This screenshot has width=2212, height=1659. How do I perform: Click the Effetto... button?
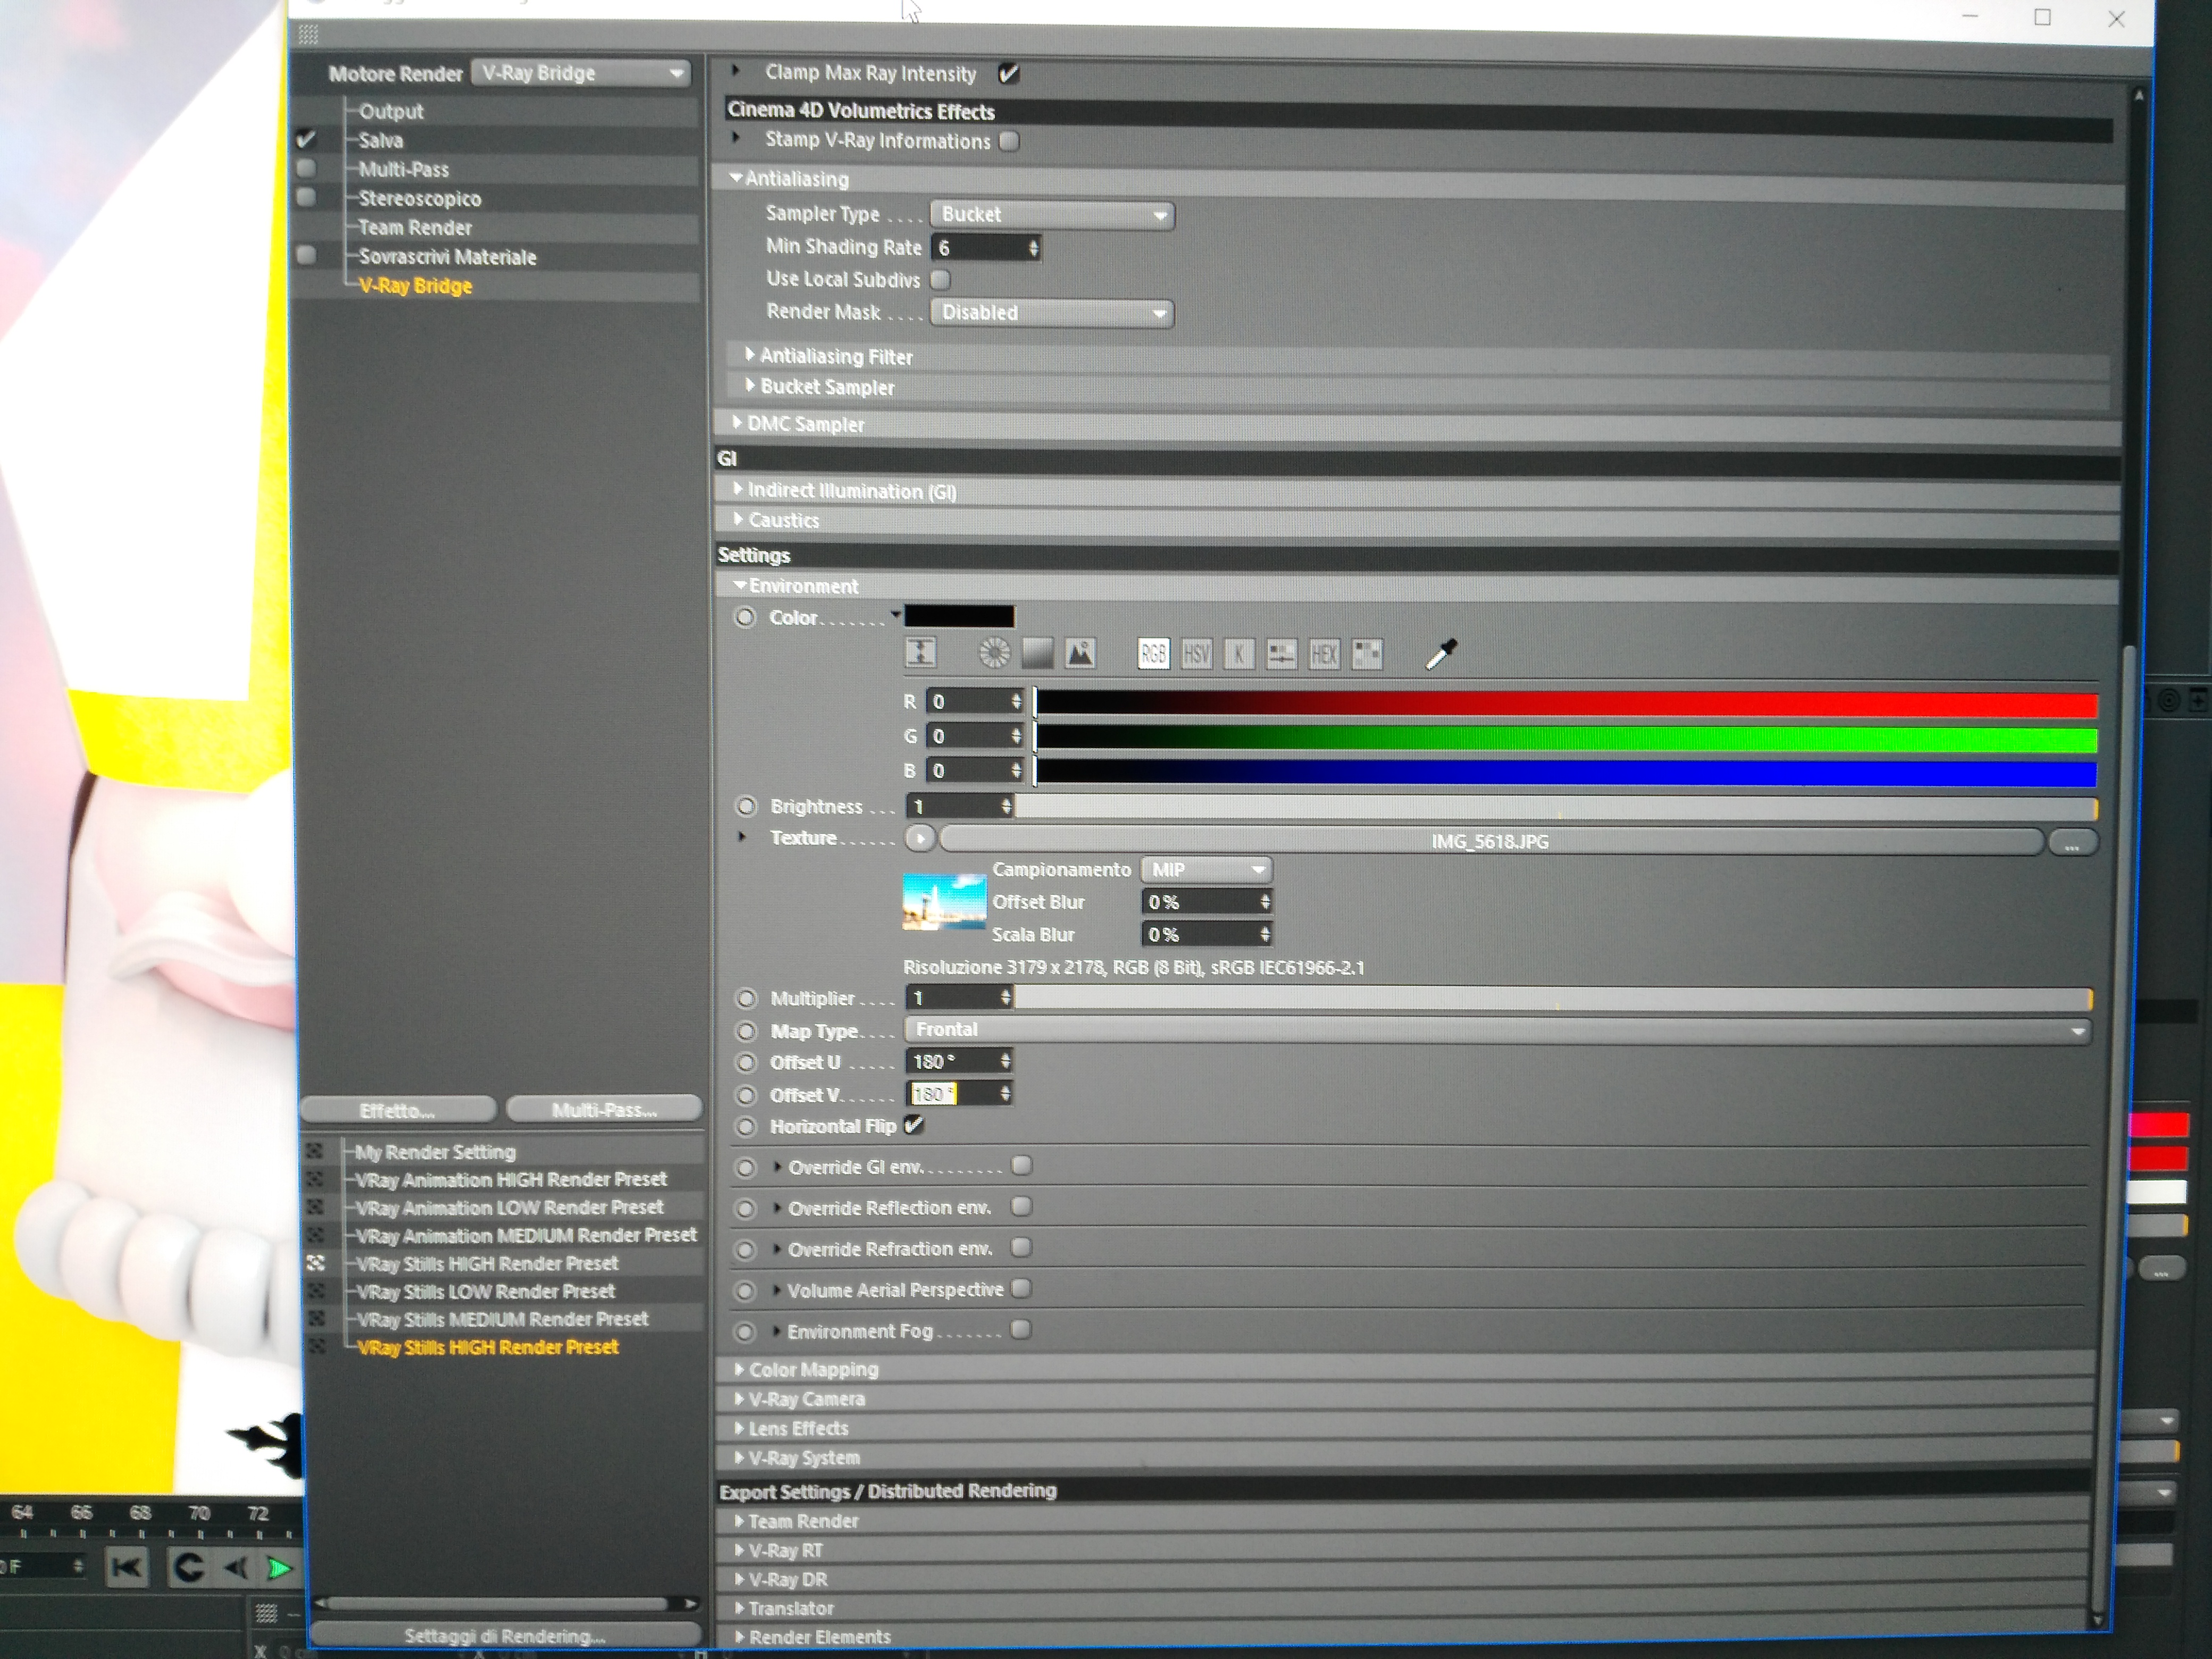(397, 1110)
